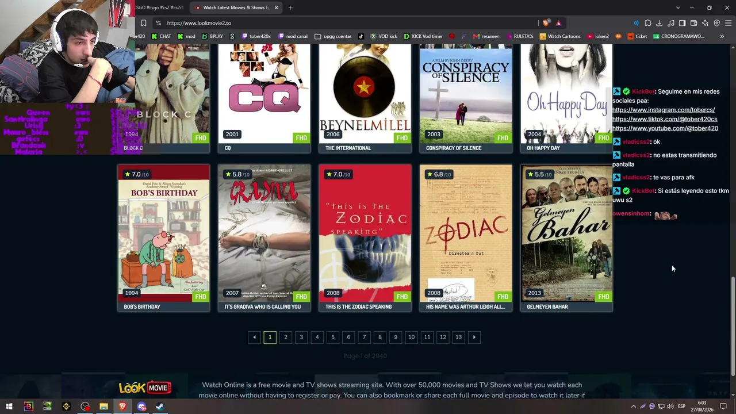Select page 5 in pagination
Image resolution: width=736 pixels, height=414 pixels.
pos(333,337)
